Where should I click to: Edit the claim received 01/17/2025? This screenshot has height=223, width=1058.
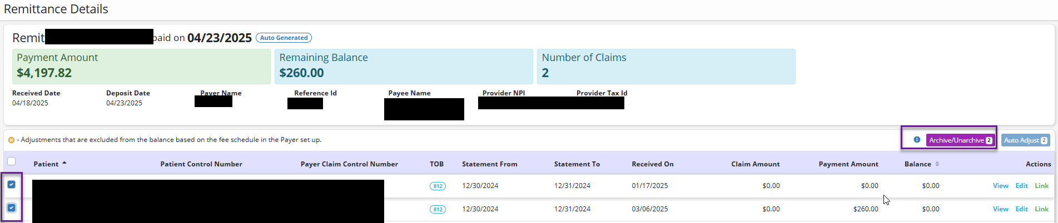point(1021,186)
